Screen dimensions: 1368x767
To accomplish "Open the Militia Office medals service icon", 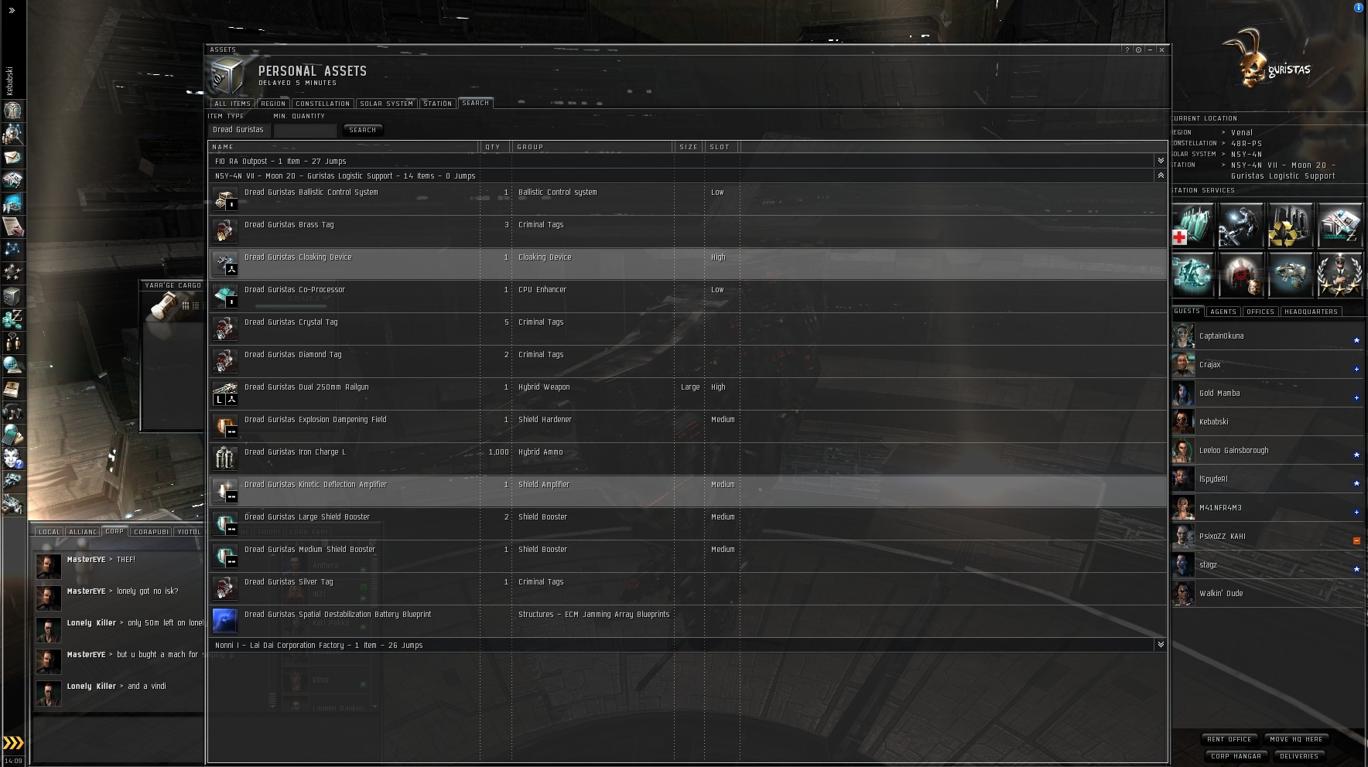I will pos(1339,274).
